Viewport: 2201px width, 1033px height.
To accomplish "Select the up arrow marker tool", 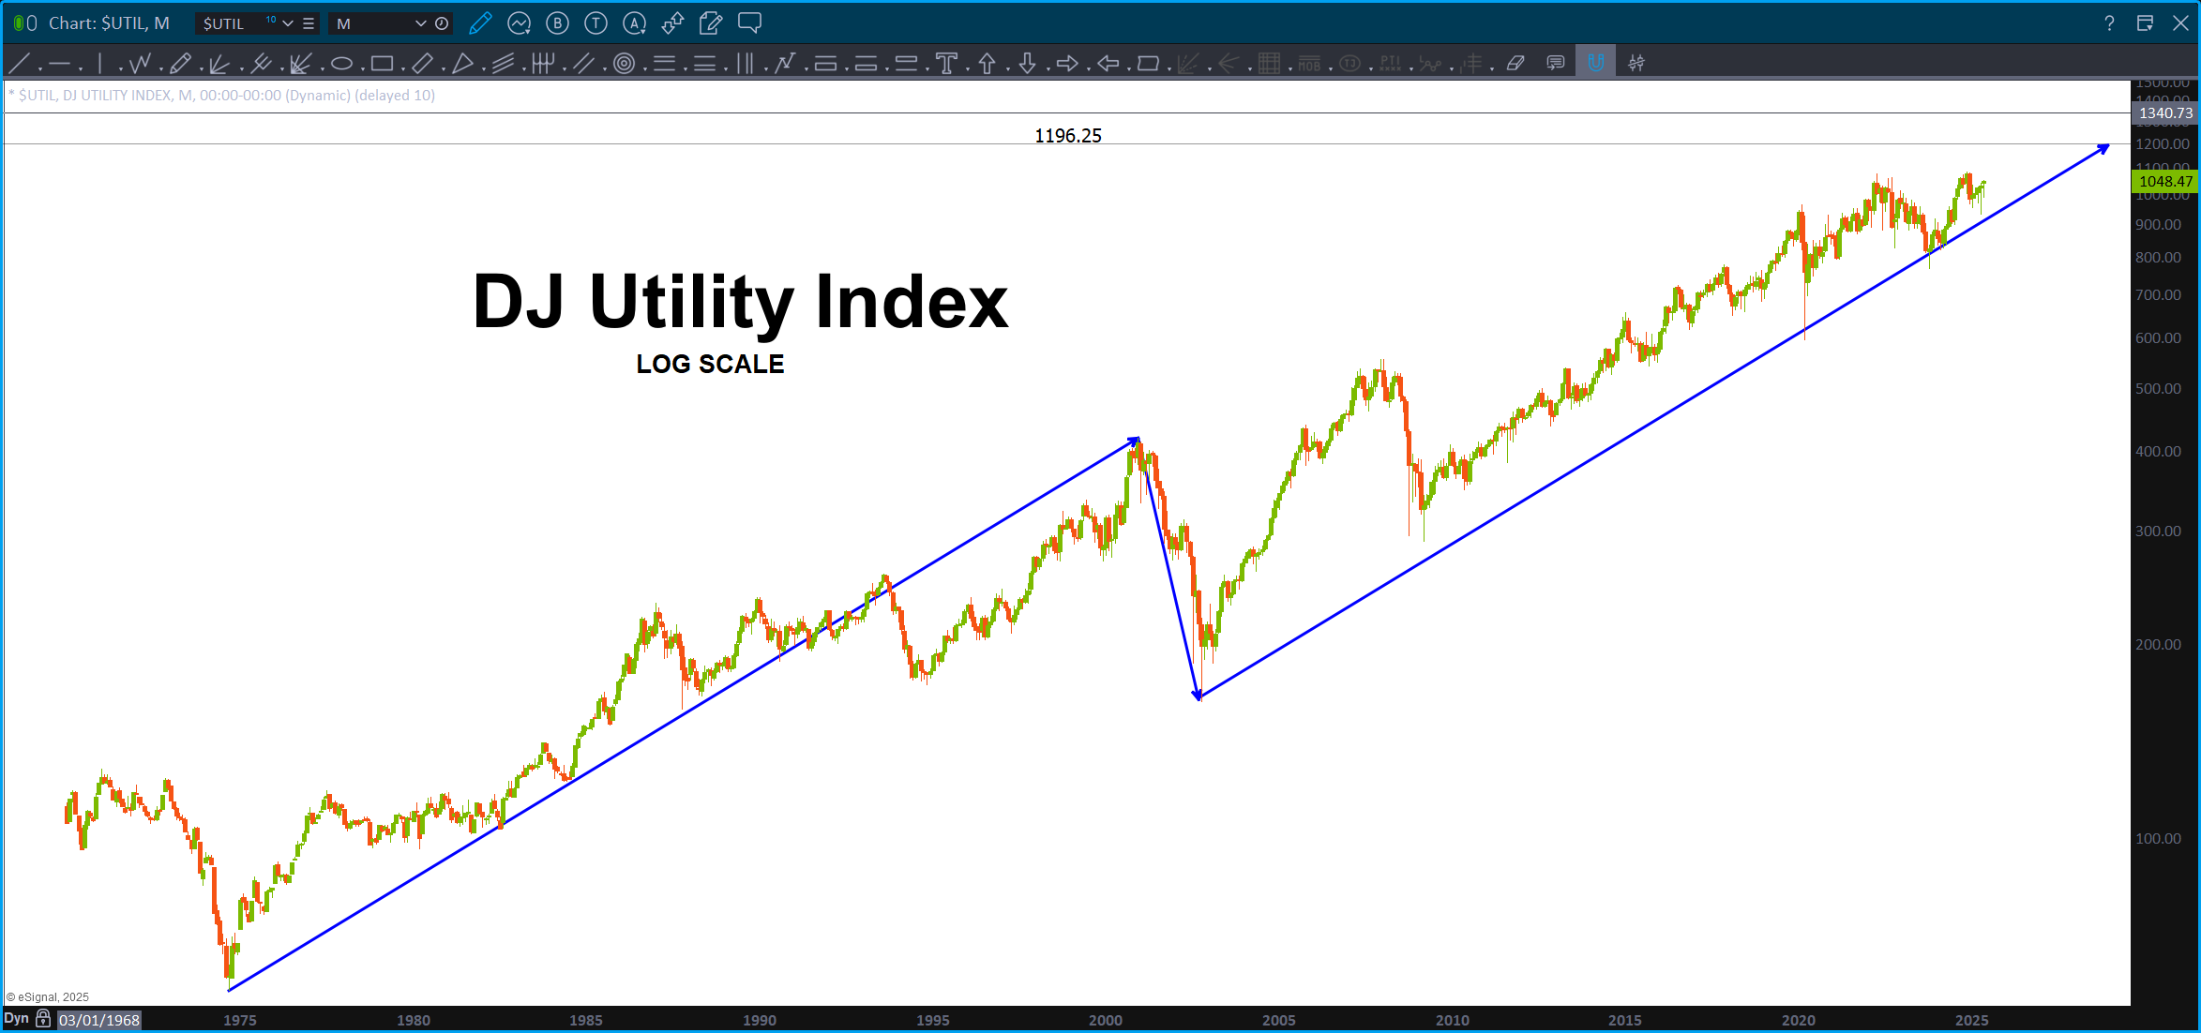I will [x=987, y=64].
